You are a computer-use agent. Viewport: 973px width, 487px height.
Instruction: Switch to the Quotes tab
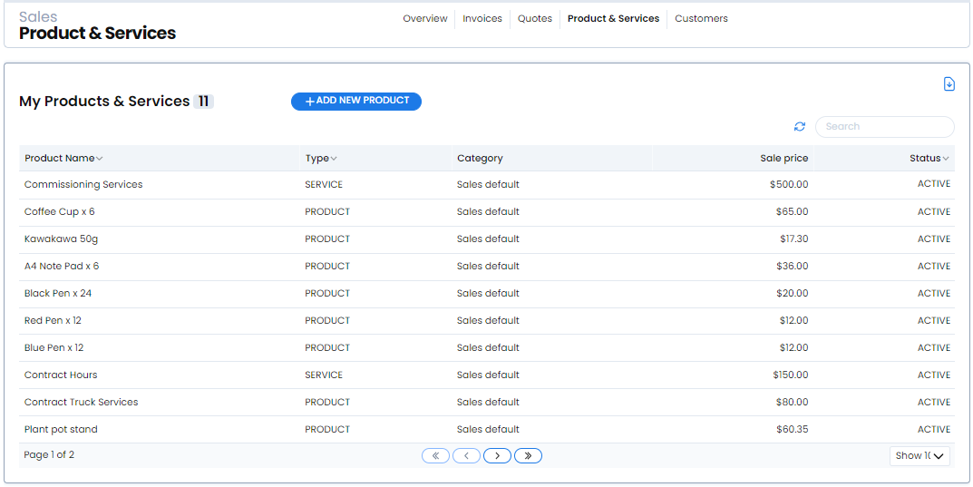pos(535,19)
